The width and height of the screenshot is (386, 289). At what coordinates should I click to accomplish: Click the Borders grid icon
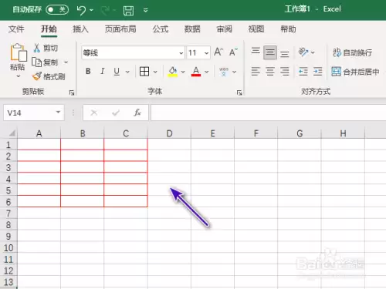(x=144, y=72)
